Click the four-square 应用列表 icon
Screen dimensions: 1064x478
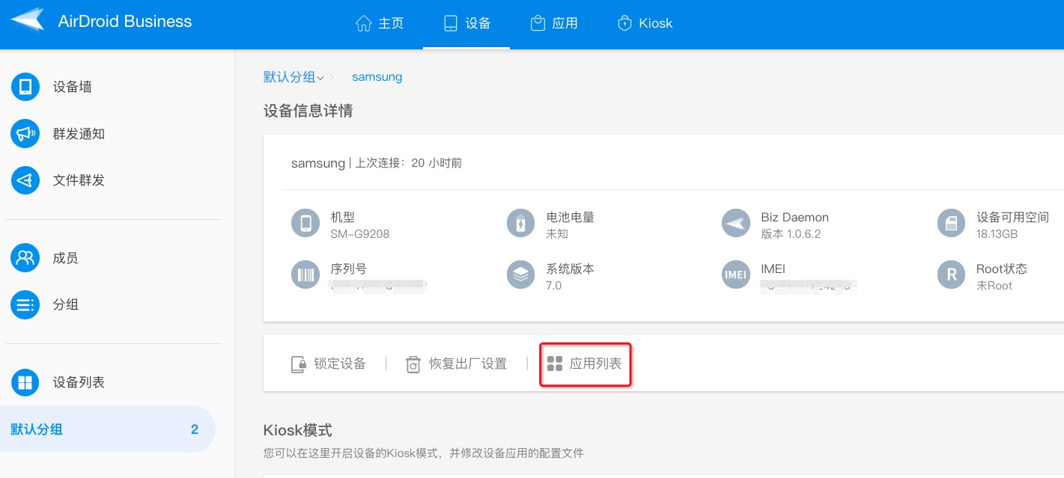tap(555, 364)
